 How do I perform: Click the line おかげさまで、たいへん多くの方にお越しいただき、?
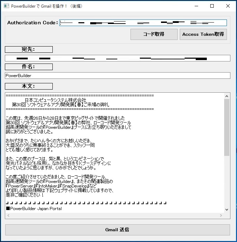tap(49, 141)
